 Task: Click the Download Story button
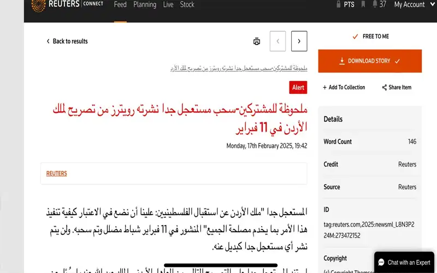point(370,61)
